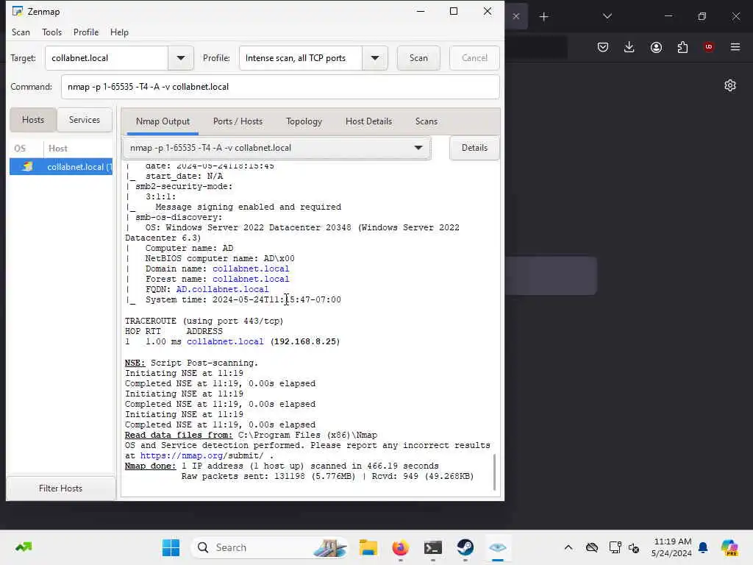Viewport: 753px width, 565px height.
Task: Open the https://nmap.org/submit/ link
Action: pos(201,455)
